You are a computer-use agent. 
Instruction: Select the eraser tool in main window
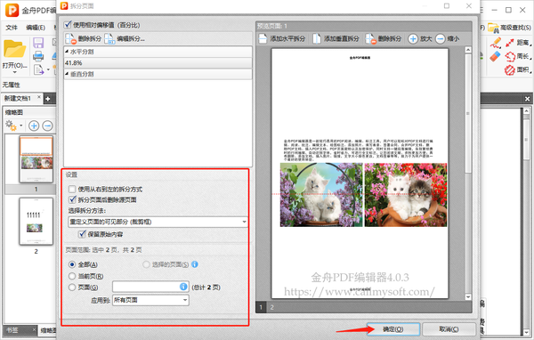point(495,56)
